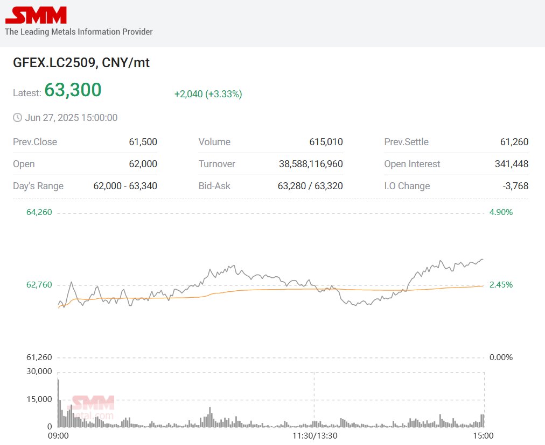Click the range value 62,000 - 63,340
545x445 pixels.
click(125, 186)
